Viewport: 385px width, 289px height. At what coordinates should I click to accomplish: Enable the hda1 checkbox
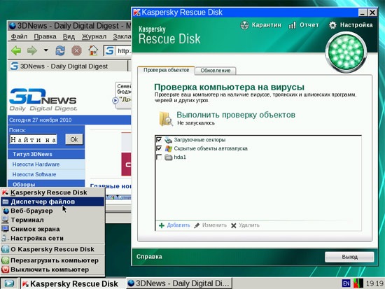pyautogui.click(x=159, y=157)
